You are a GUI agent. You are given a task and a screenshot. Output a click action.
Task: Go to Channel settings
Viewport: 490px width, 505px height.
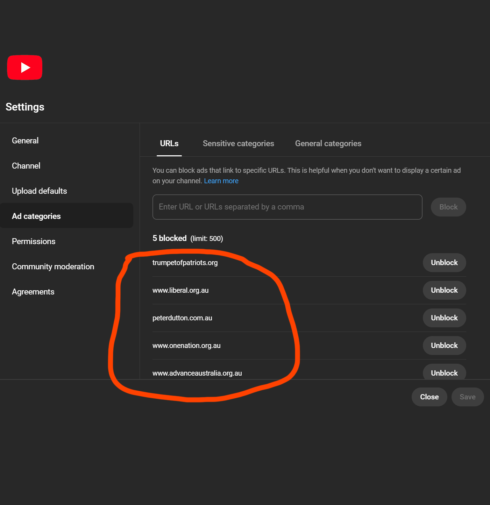(26, 166)
